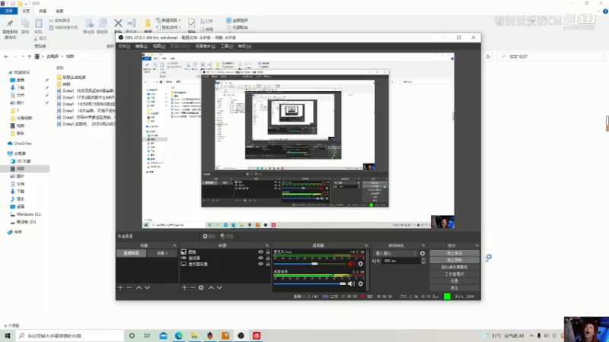Click OBS 退出 Exit button
Image resolution: width=609 pixels, height=342 pixels.
454,288
